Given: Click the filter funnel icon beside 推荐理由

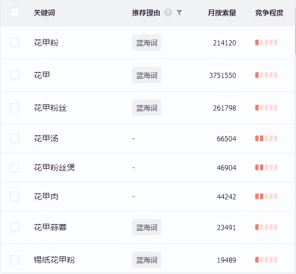Looking at the screenshot, I should coord(179,13).
